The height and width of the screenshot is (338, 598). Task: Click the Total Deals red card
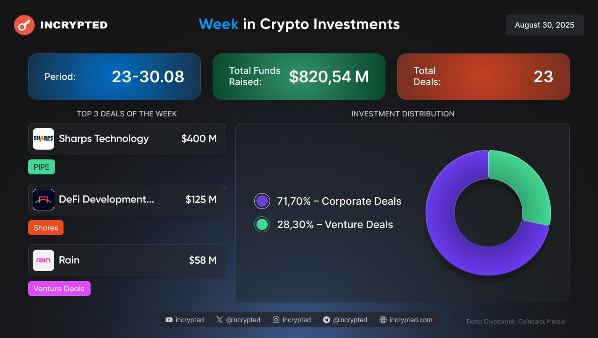tap(483, 77)
